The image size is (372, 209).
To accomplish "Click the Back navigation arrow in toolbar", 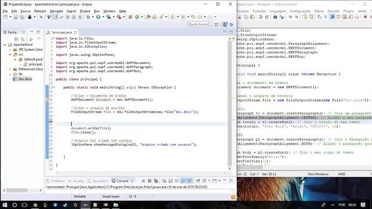I will (200, 17).
